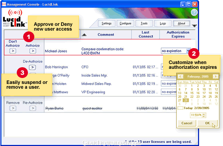
Task: Click the Don't Authorize arrow button
Action: (13, 51)
